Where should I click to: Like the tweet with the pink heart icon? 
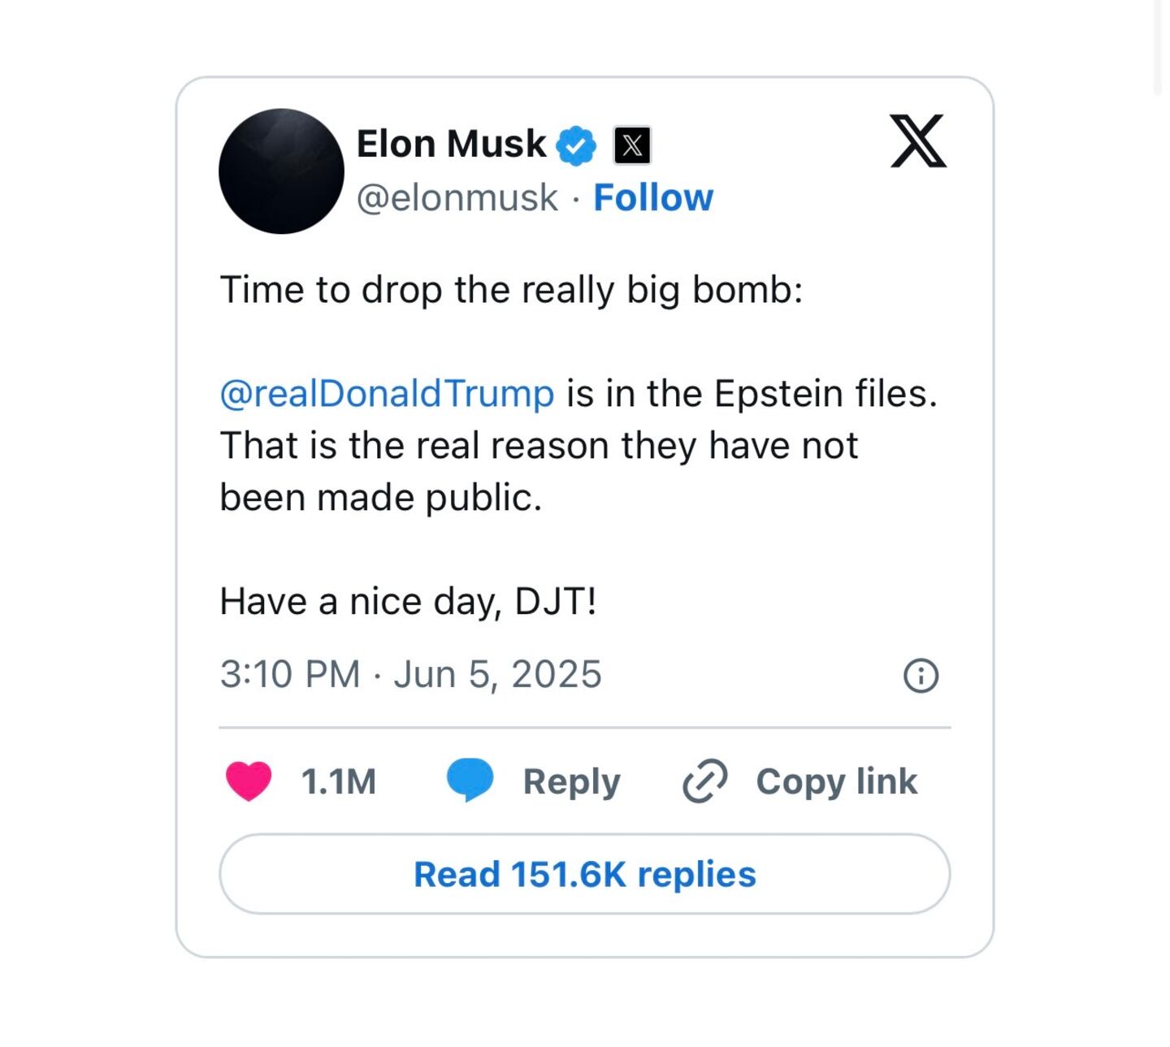click(x=249, y=781)
